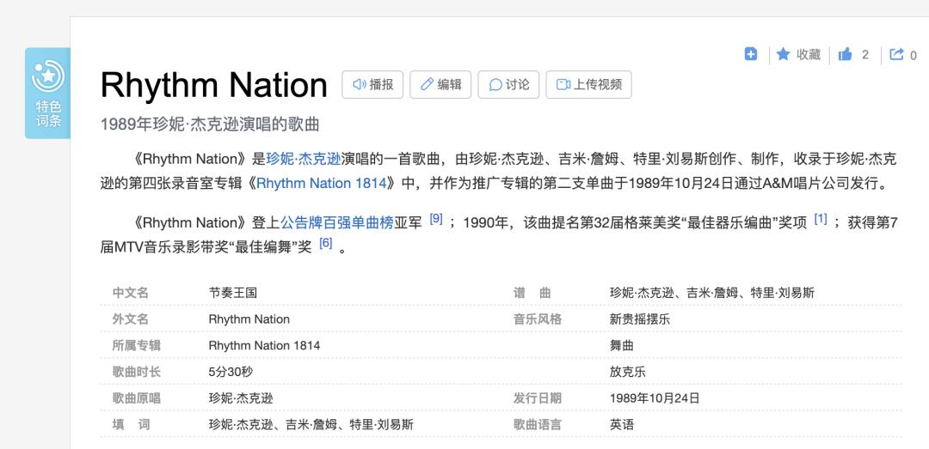Click the Rhythm Nation page title
The width and height of the screenshot is (929, 449).
click(214, 85)
